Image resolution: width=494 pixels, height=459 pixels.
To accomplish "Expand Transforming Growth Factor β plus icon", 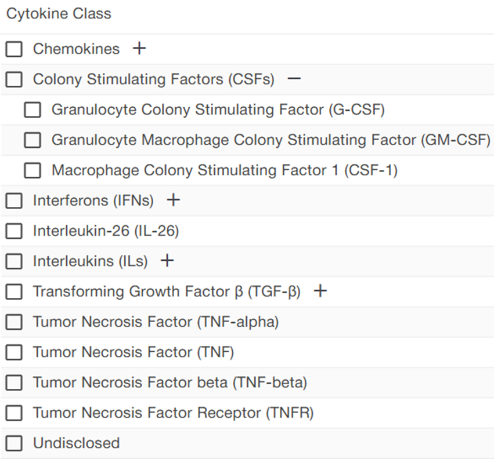I will tap(320, 292).
